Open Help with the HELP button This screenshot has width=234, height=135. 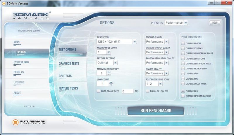(x=214, y=22)
